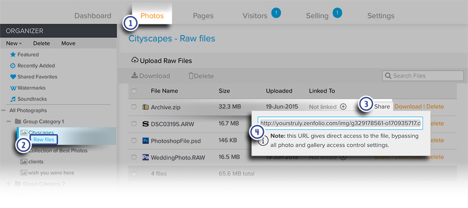Click Move in the Organizer toolbar
The width and height of the screenshot is (468, 208).
[x=68, y=43]
